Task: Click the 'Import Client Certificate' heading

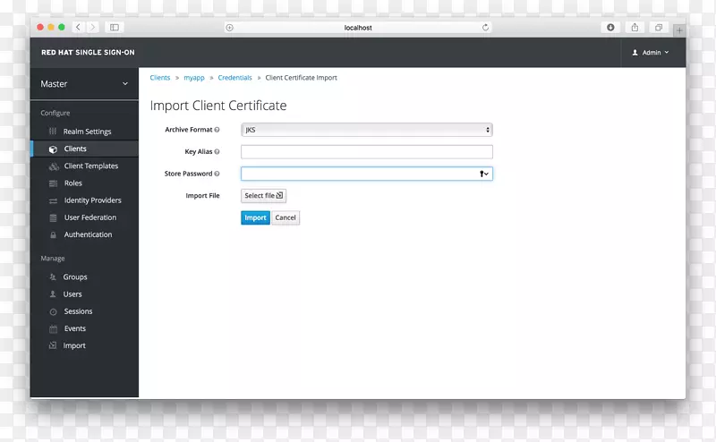Action: [218, 106]
